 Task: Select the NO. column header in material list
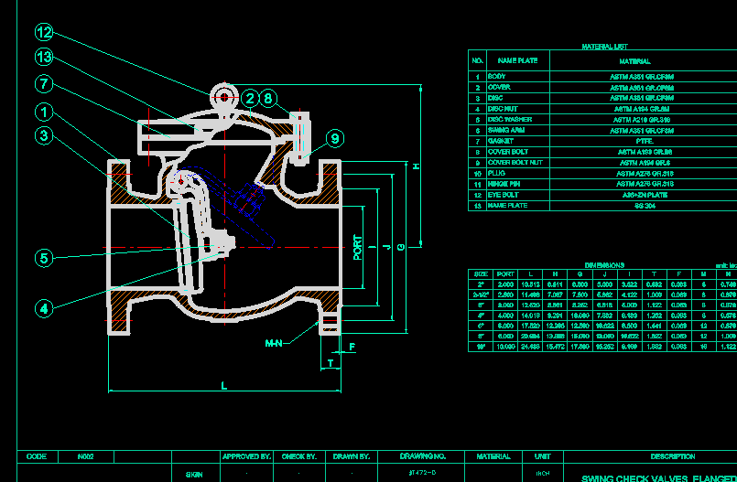[478, 60]
